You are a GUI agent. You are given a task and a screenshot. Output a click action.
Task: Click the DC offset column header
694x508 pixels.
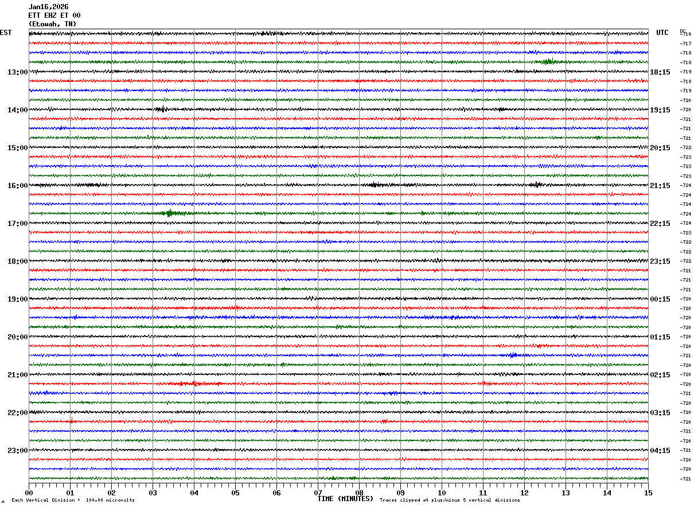pyautogui.click(x=683, y=31)
